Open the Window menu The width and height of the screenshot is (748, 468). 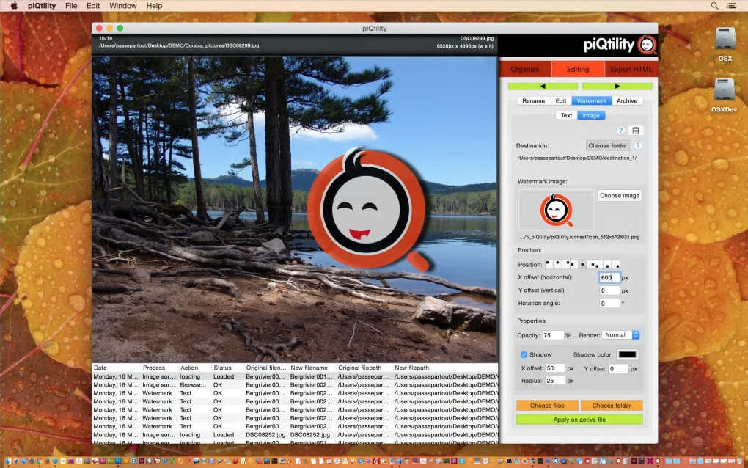(x=122, y=6)
